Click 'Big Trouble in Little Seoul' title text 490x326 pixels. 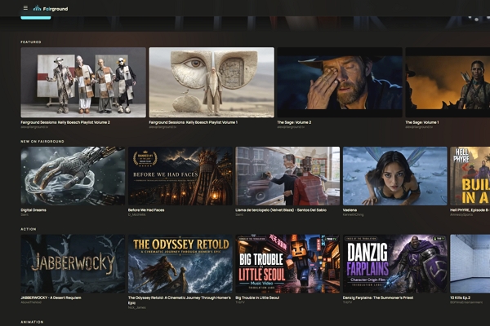click(x=257, y=297)
